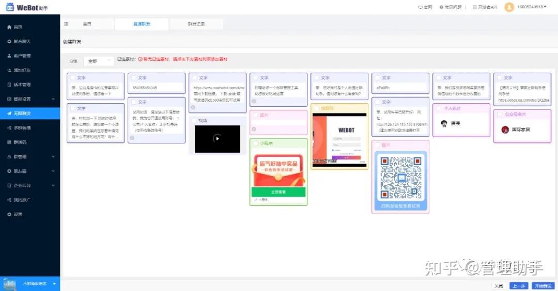Click the WEBOT 视频号 video thumbnail
The image size is (558, 291).
pos(339,140)
